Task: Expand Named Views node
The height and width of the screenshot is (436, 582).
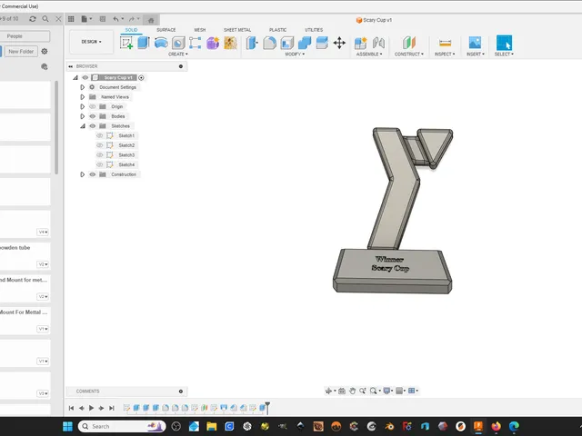Action: [83, 97]
